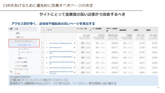The height and width of the screenshot is (93, 165).
Task: Open external link icon for glossary/cpa row
Action: pos(75,43)
